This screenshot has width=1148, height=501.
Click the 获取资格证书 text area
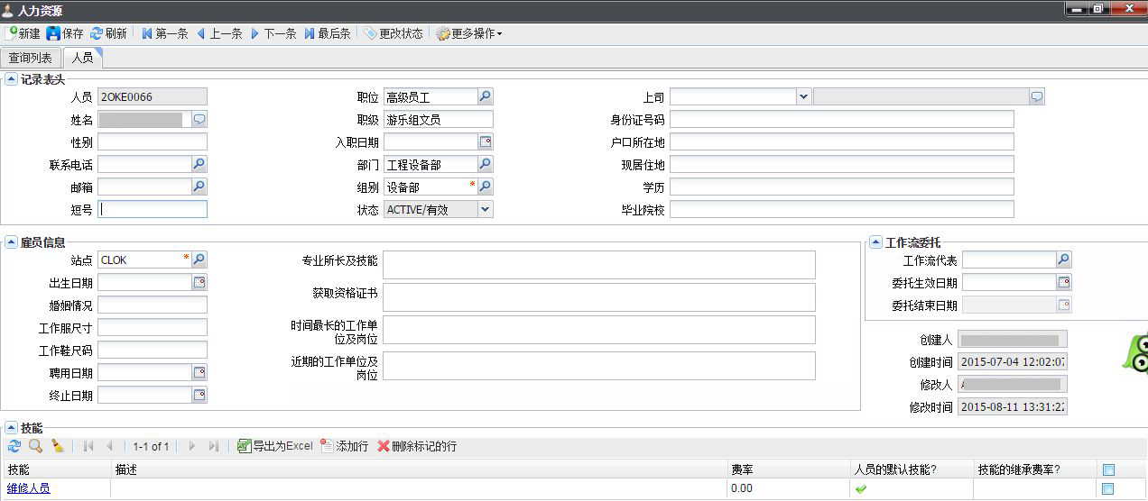(599, 297)
